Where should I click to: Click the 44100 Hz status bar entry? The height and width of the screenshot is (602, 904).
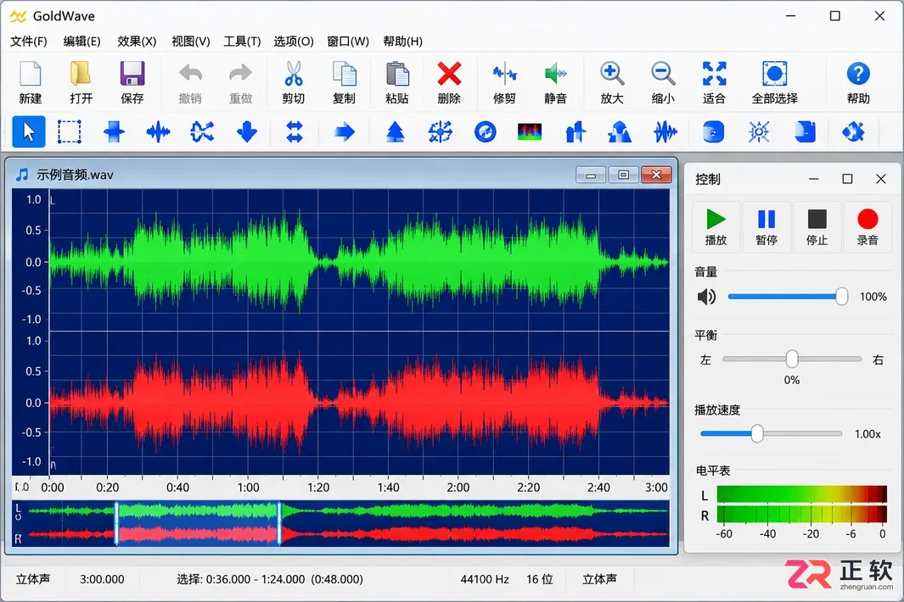coord(485,580)
